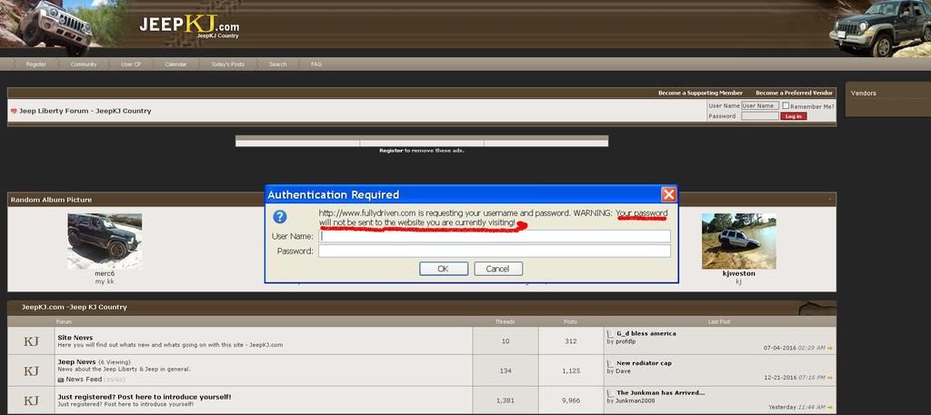Open the New radiator cap thread
The height and width of the screenshot is (415, 931).
pyautogui.click(x=645, y=363)
